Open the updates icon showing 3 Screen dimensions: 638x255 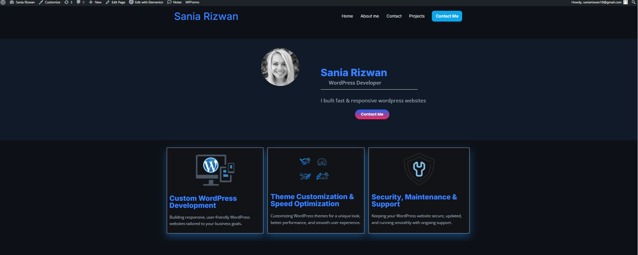pyautogui.click(x=68, y=2)
